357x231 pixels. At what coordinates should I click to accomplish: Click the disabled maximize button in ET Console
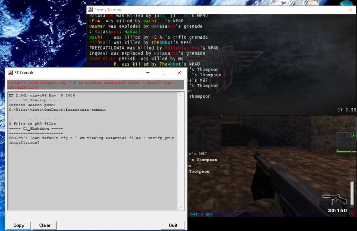click(163, 73)
